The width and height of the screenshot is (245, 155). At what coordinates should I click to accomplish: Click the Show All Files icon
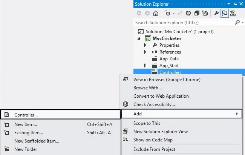pyautogui.click(x=205, y=13)
